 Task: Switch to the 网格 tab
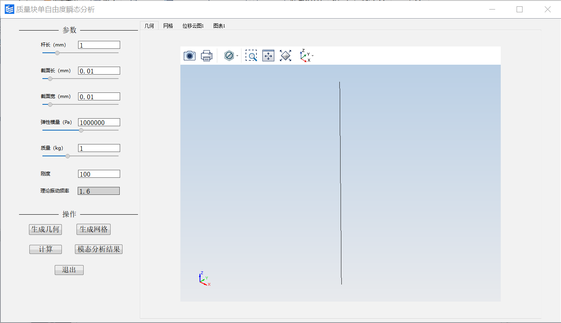(x=168, y=26)
